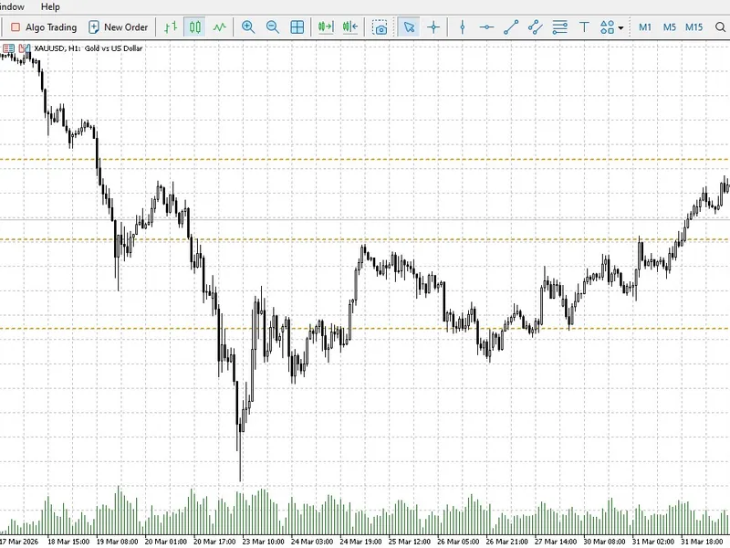The height and width of the screenshot is (548, 730).
Task: Click the 17 Mar 2026 date label
Action: [x=19, y=542]
